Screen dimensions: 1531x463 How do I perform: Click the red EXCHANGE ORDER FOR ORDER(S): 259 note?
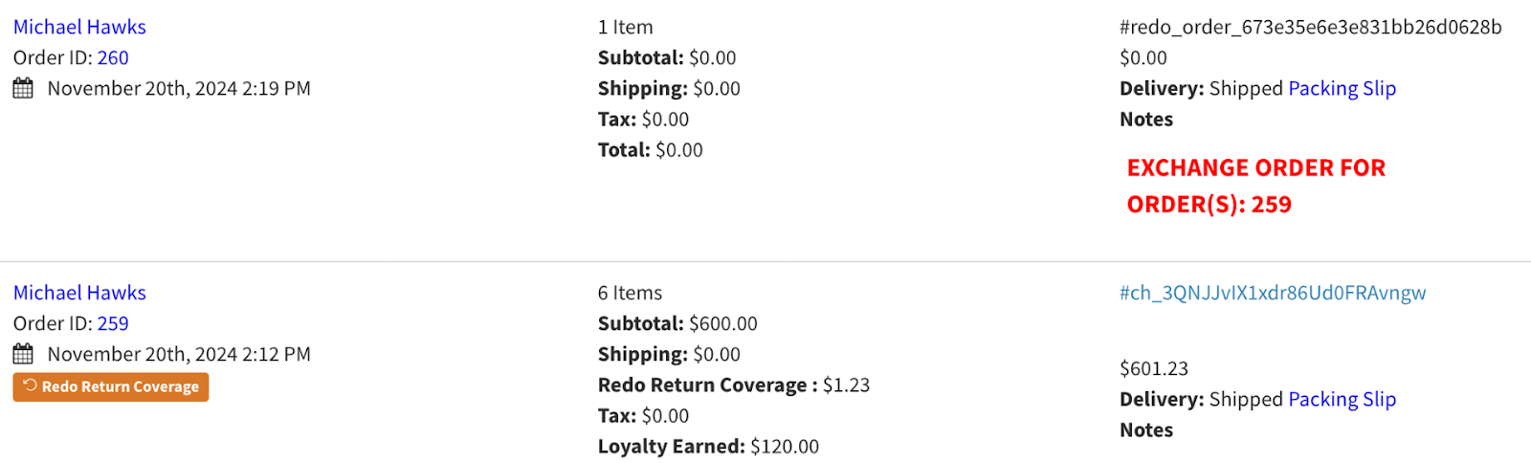[x=1255, y=187]
